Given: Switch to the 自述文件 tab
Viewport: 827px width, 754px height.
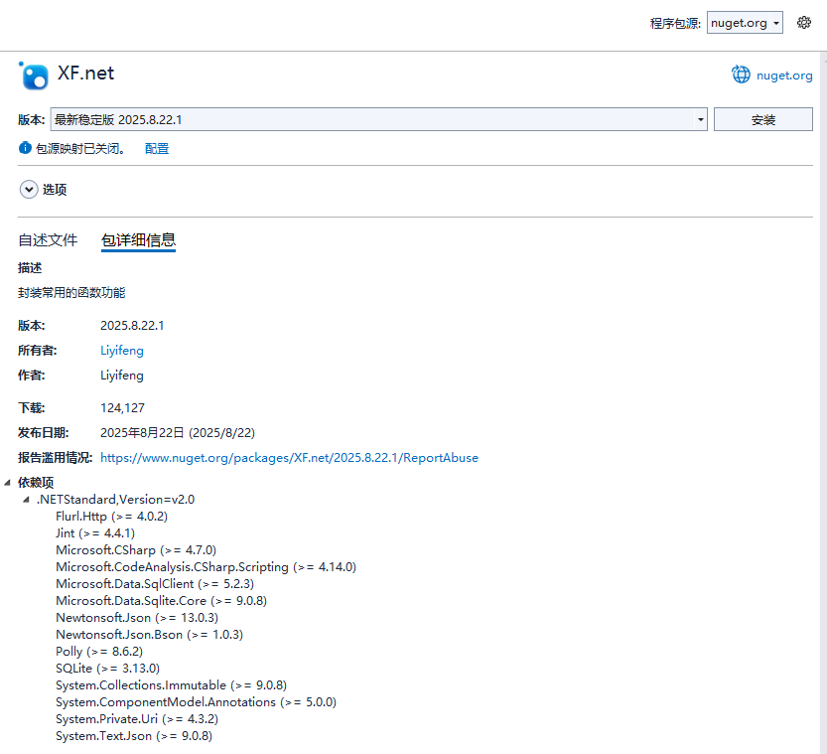Looking at the screenshot, I should [48, 239].
